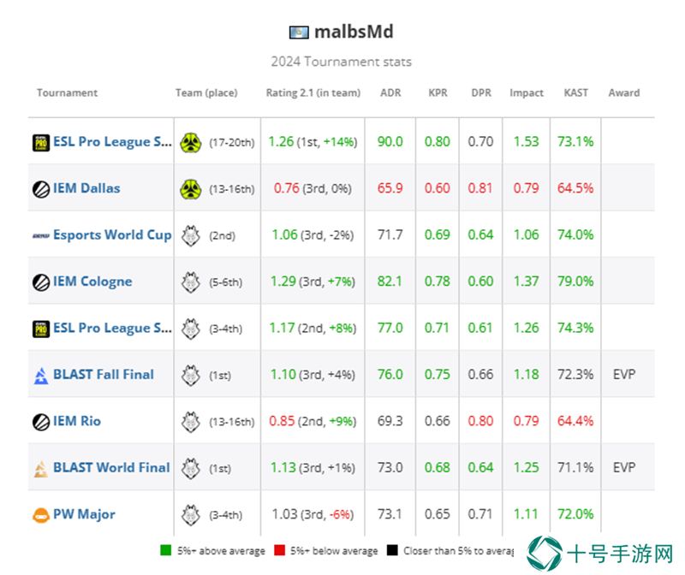Click the yellow team logo in IEM Dallas row
The image size is (685, 575).
pyautogui.click(x=191, y=189)
